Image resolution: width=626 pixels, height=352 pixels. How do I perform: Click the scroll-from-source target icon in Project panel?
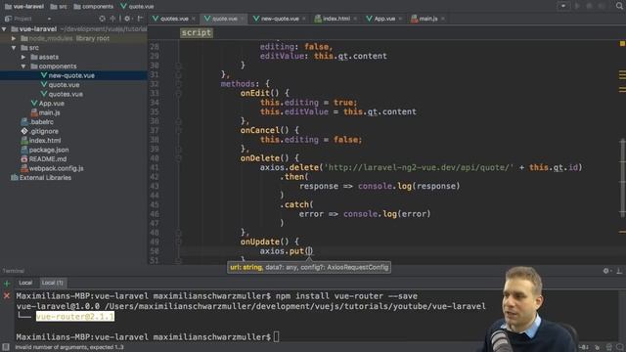coord(103,19)
